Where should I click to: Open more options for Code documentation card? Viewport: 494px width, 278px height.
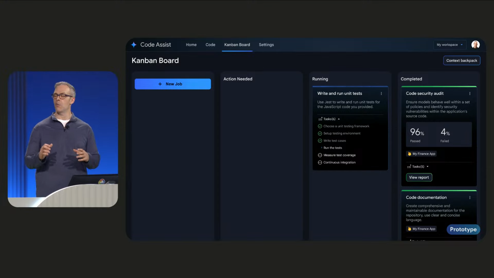[x=470, y=198]
